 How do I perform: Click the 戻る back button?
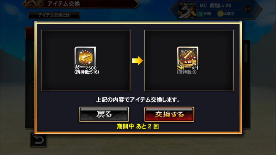click(x=104, y=114)
